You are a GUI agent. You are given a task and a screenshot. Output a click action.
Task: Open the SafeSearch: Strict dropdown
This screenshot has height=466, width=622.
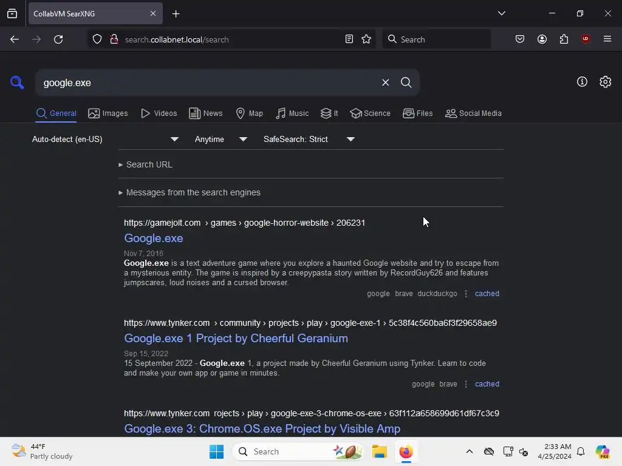pos(309,139)
